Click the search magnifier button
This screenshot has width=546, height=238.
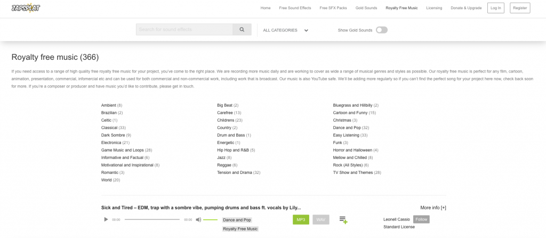pyautogui.click(x=242, y=30)
